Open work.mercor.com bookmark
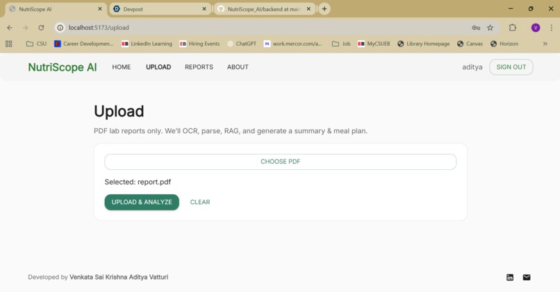 click(293, 44)
